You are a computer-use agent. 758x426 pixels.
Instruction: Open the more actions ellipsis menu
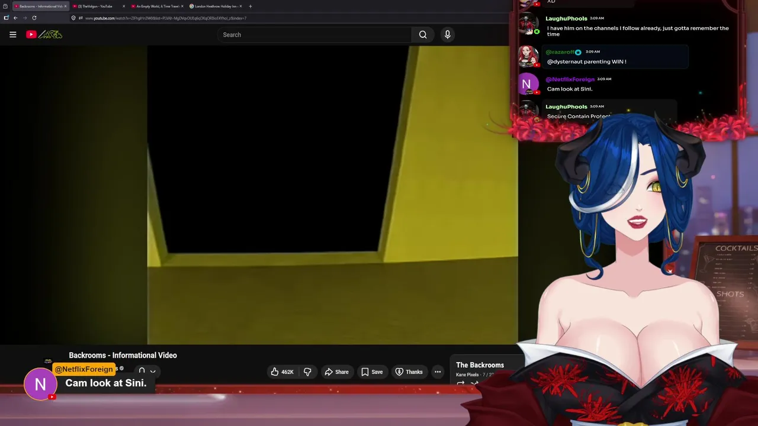pos(438,372)
